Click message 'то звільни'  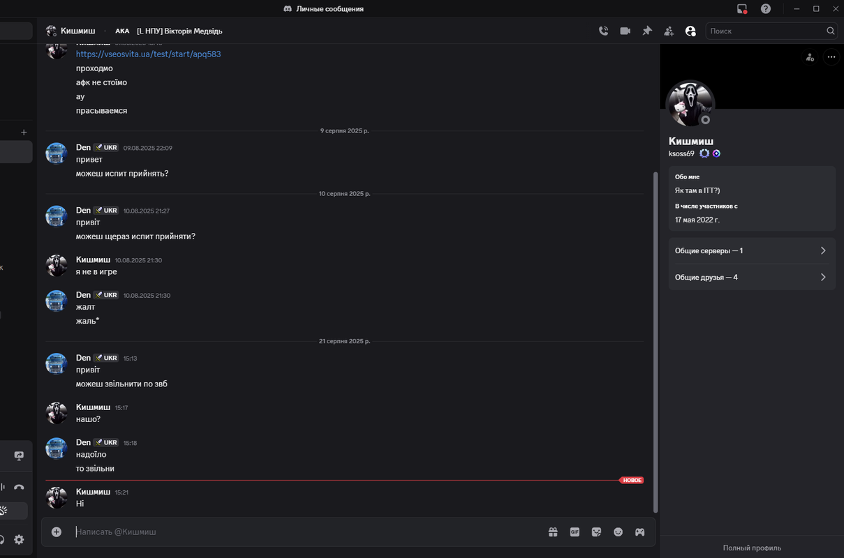[95, 469]
